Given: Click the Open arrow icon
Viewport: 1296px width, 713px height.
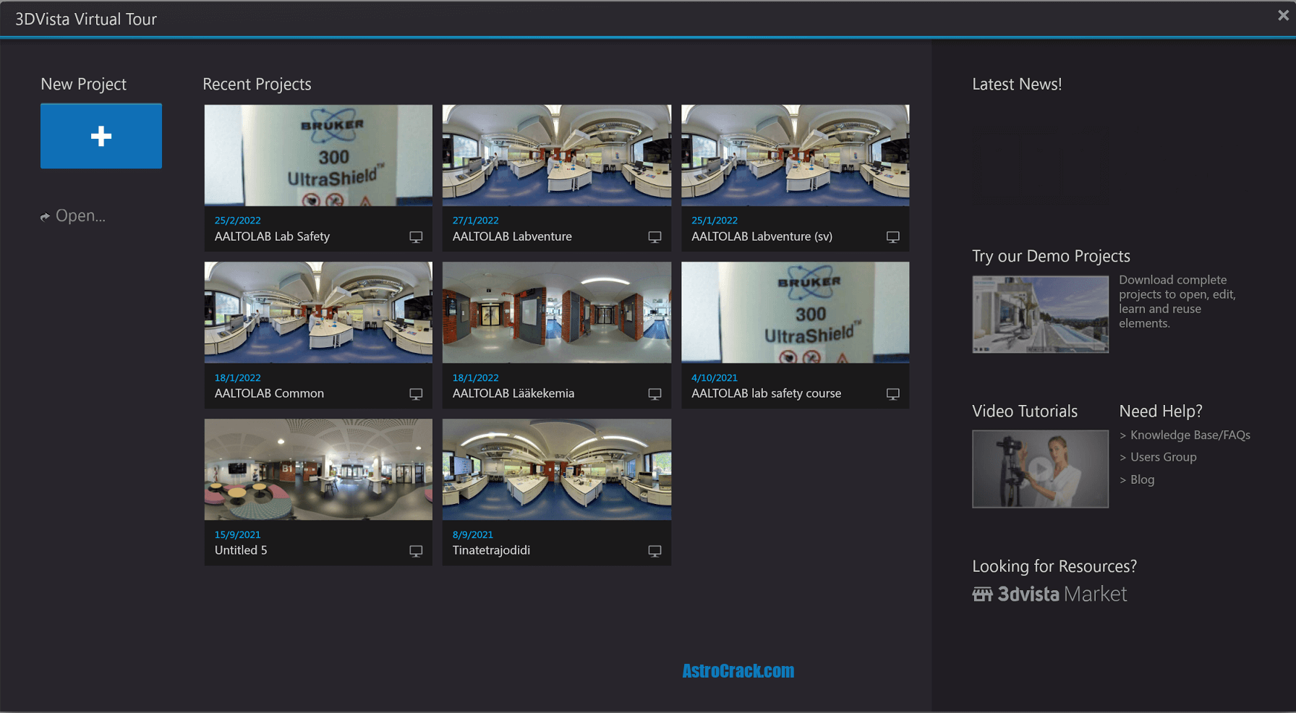Looking at the screenshot, I should [x=45, y=216].
